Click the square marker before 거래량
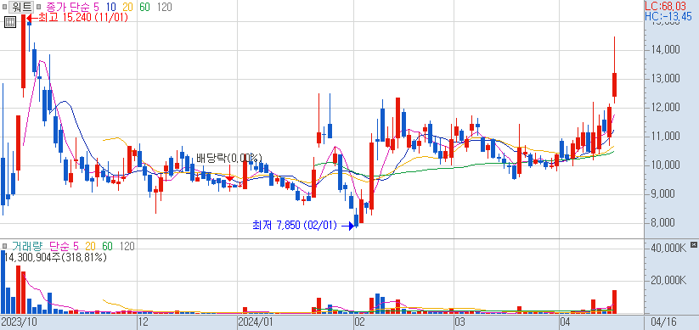This screenshot has height=330, width=699. pos(4,246)
